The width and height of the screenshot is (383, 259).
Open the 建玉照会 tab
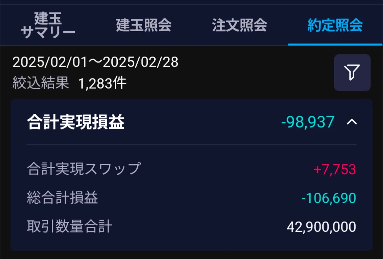pyautogui.click(x=144, y=25)
